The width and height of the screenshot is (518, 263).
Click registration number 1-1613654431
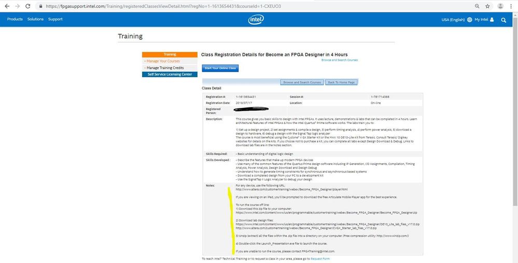point(246,97)
